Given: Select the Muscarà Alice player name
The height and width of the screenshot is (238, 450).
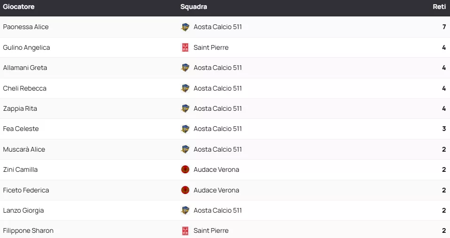Looking at the screenshot, I should point(24,149).
